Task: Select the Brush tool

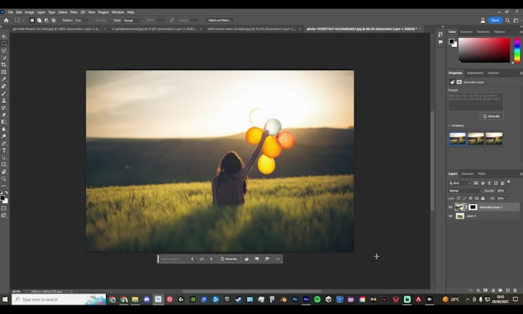Action: pos(4,93)
